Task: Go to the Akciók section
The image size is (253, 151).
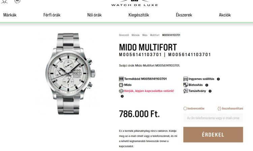Action: (225, 15)
